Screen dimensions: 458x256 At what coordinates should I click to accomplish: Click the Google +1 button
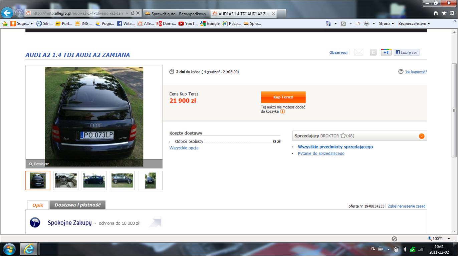[386, 52]
